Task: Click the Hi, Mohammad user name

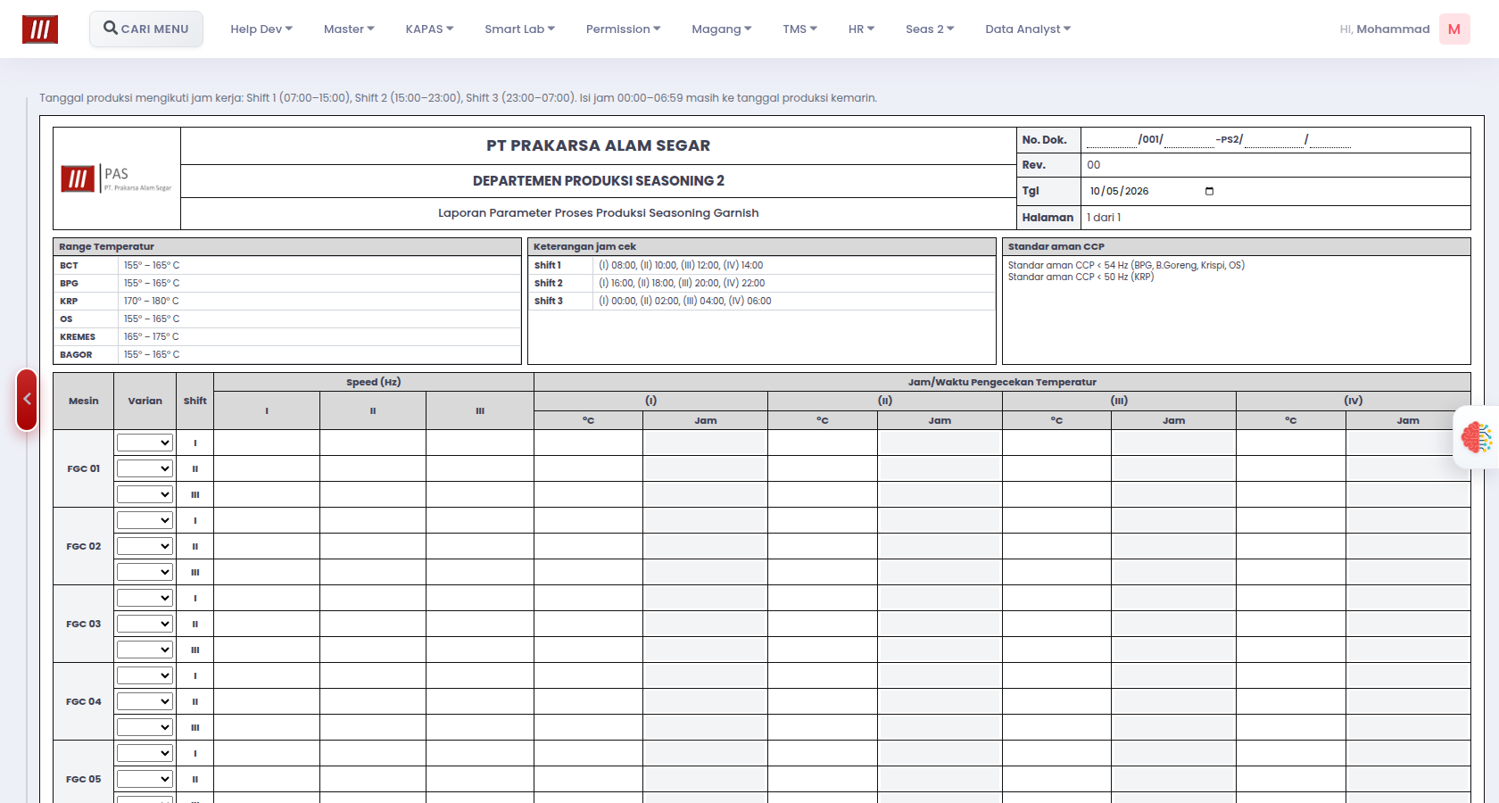Action: pos(1385,29)
